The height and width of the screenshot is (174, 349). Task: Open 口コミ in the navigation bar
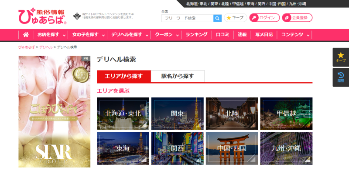(222, 34)
